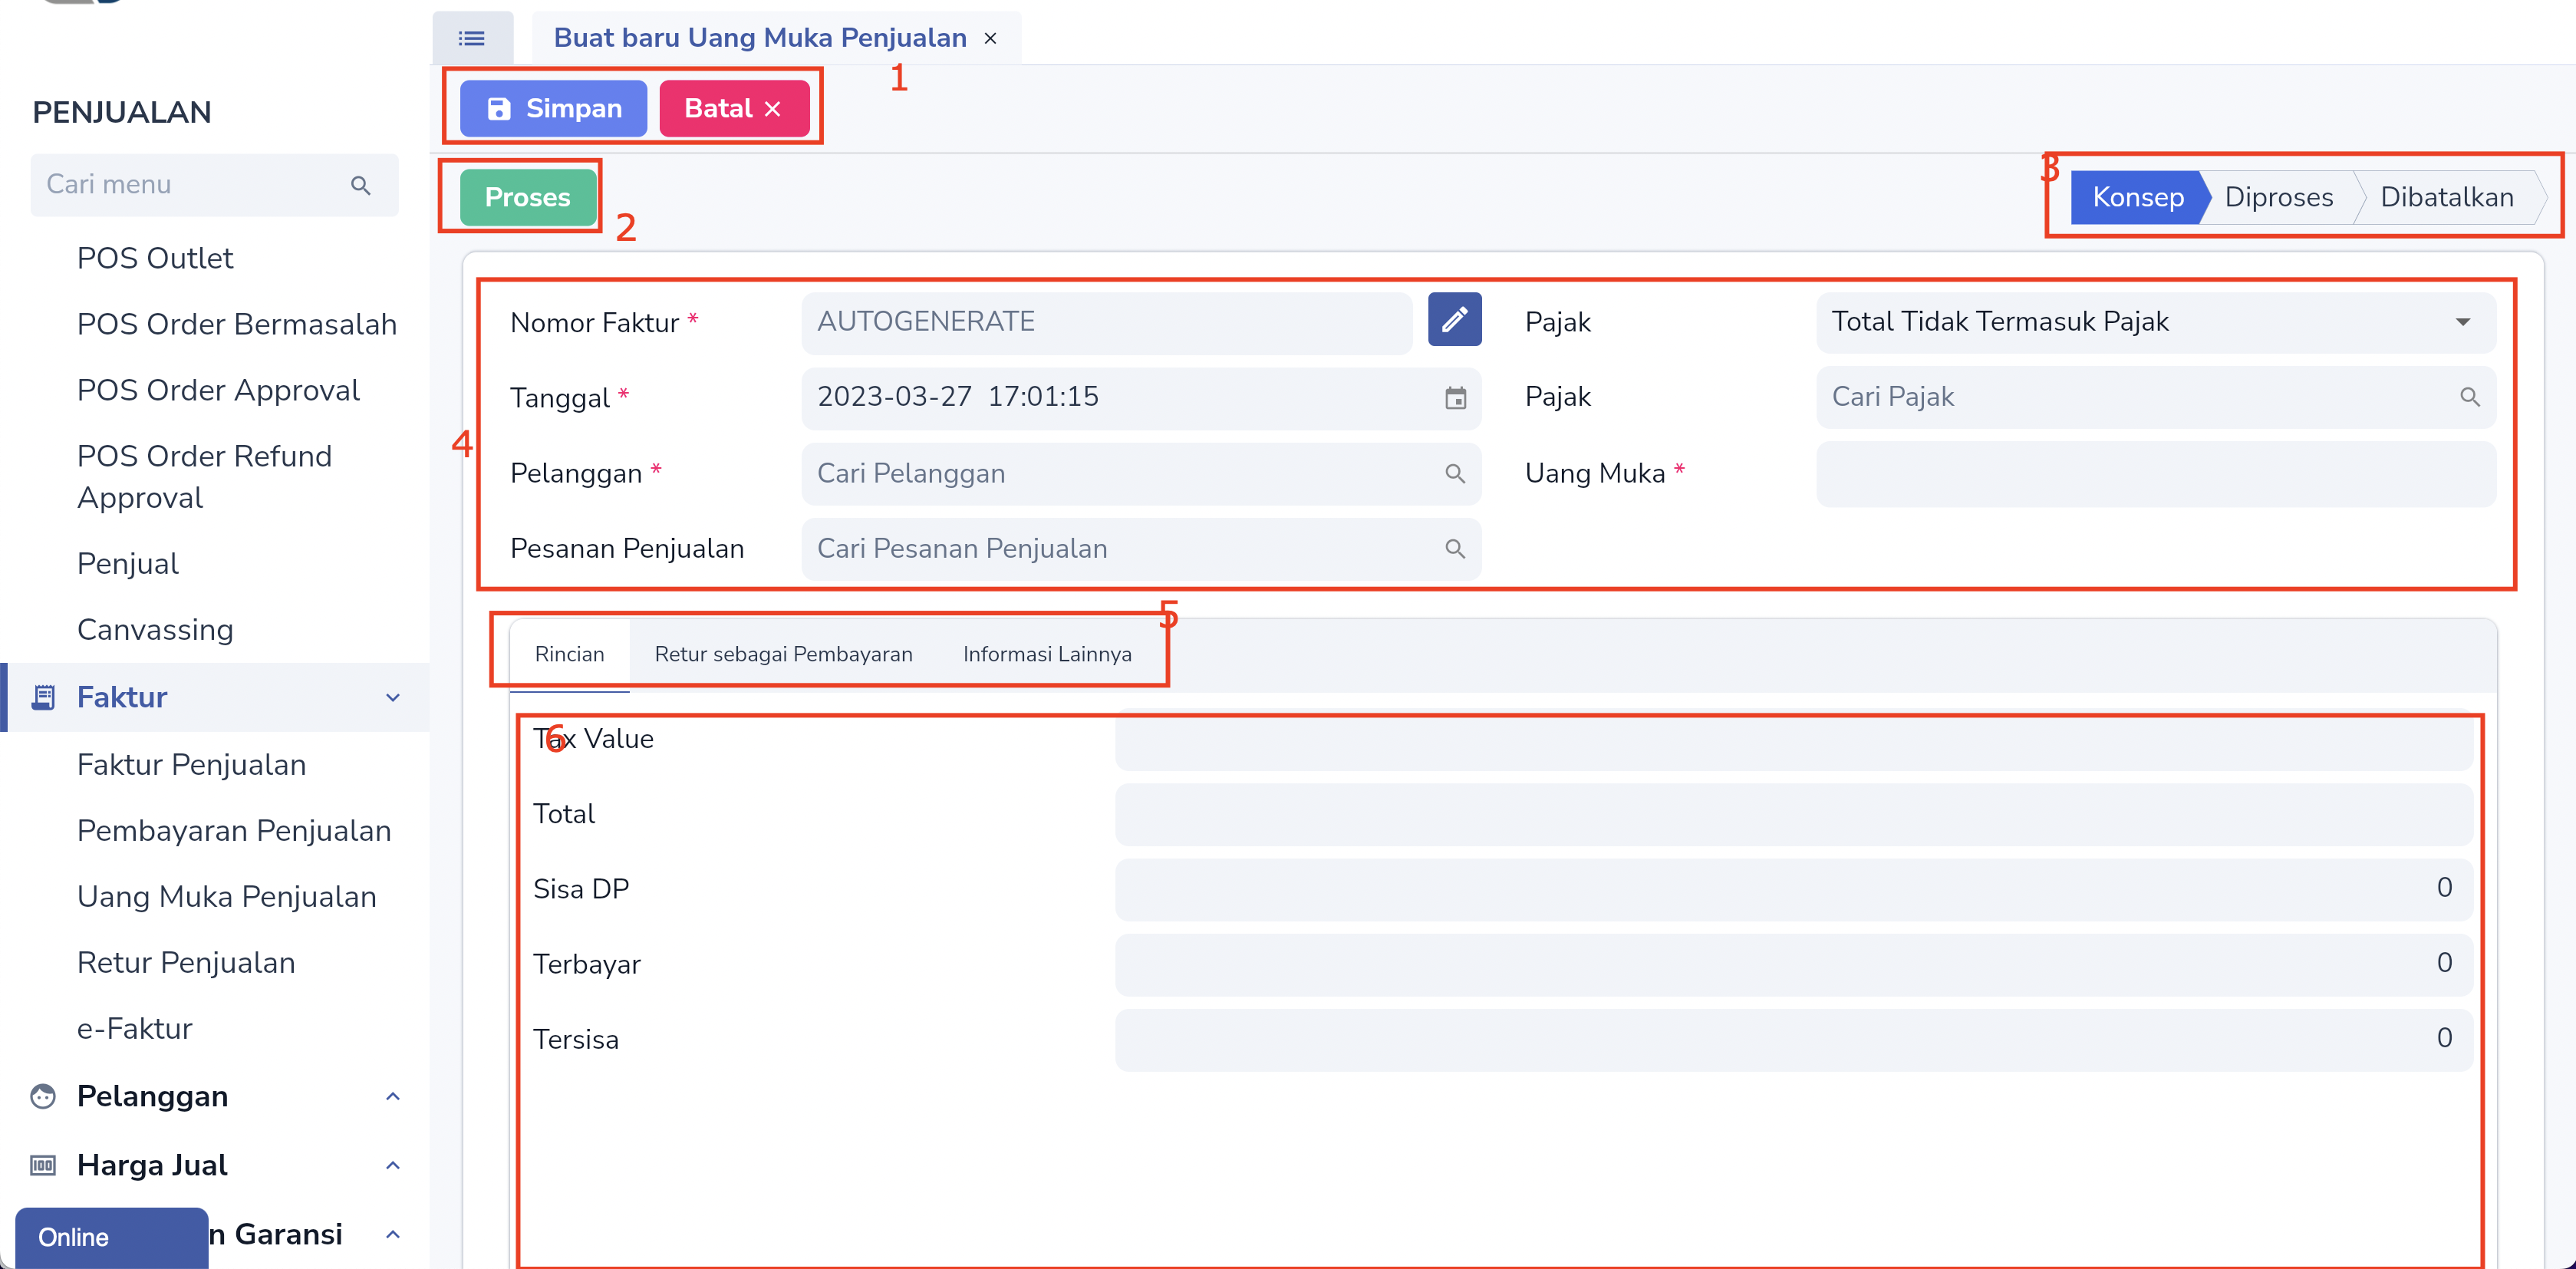Click the search icon in Cari menu
The image size is (2576, 1269).
coord(360,185)
